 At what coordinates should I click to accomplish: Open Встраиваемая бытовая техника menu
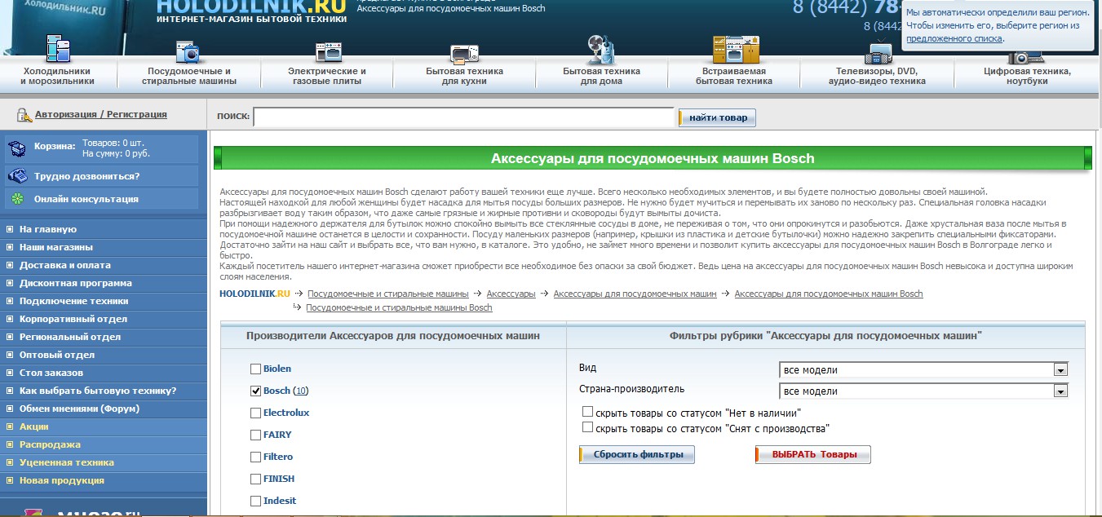(734, 76)
